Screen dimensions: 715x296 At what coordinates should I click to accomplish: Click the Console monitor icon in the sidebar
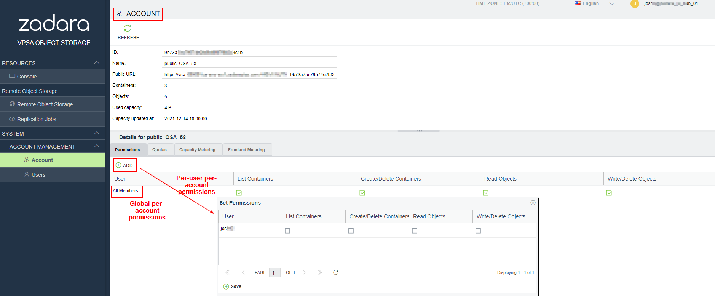12,76
